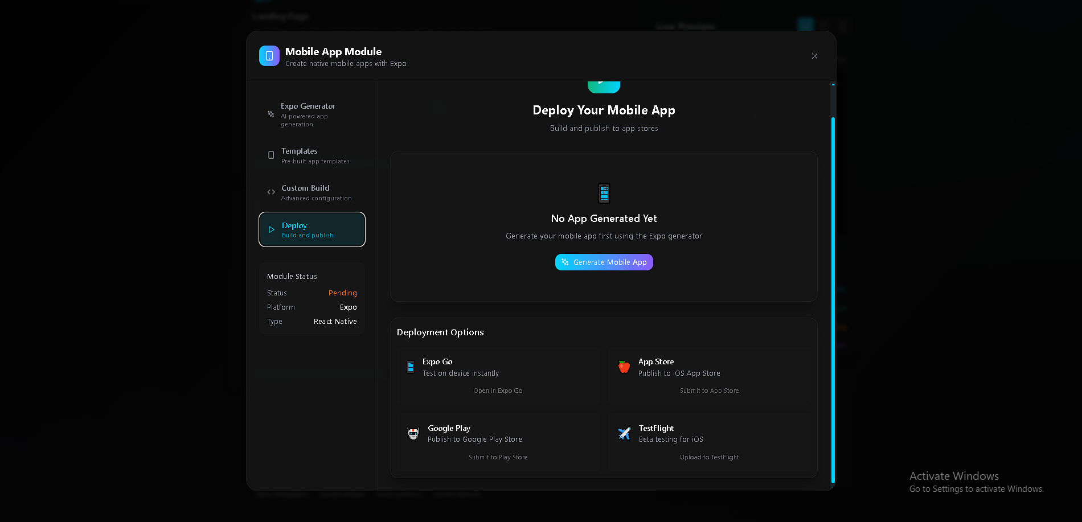Close the Mobile App Module dialog
1082x522 pixels.
pos(814,56)
